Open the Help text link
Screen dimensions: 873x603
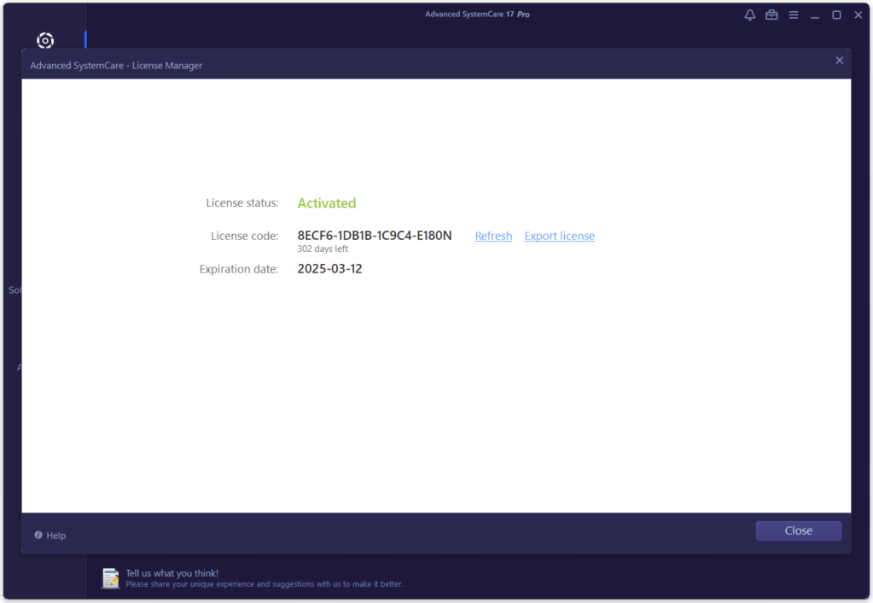click(x=56, y=536)
